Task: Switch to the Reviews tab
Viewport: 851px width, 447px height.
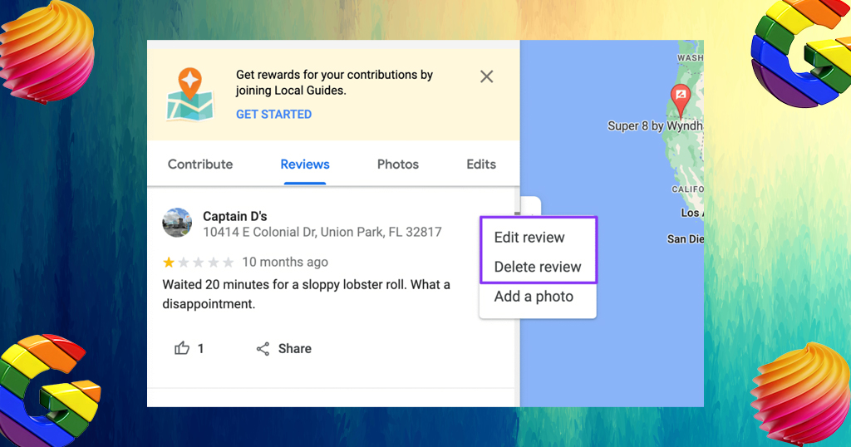Action: 305,165
